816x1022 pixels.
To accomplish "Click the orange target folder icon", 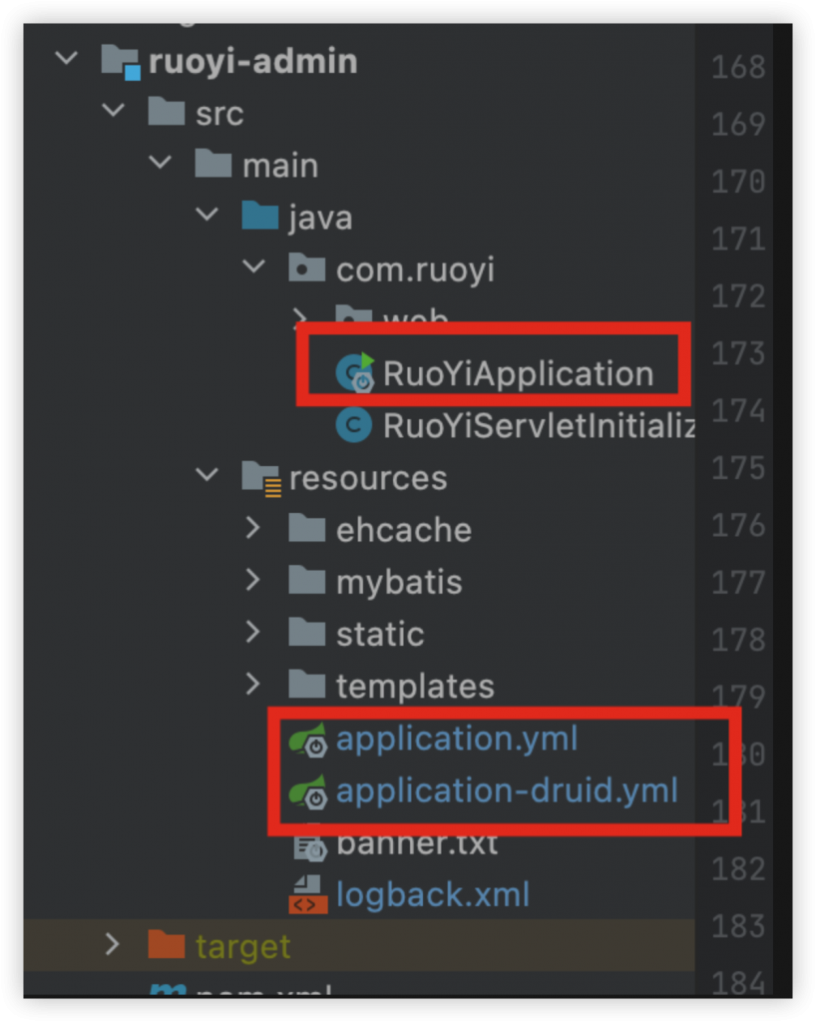I will [166, 945].
